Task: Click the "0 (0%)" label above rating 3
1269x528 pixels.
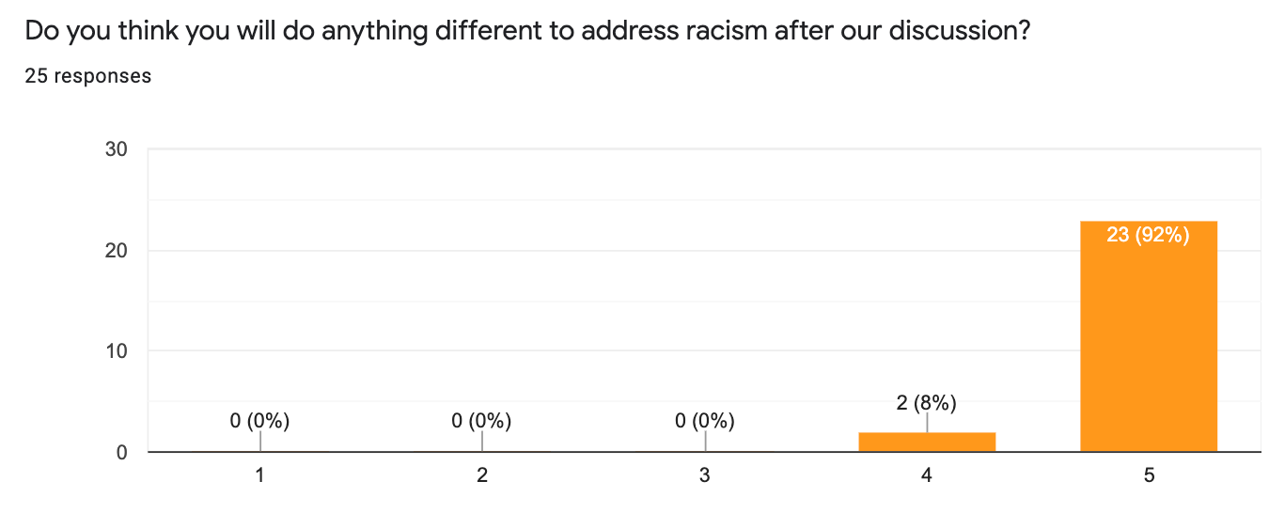Action: [704, 421]
